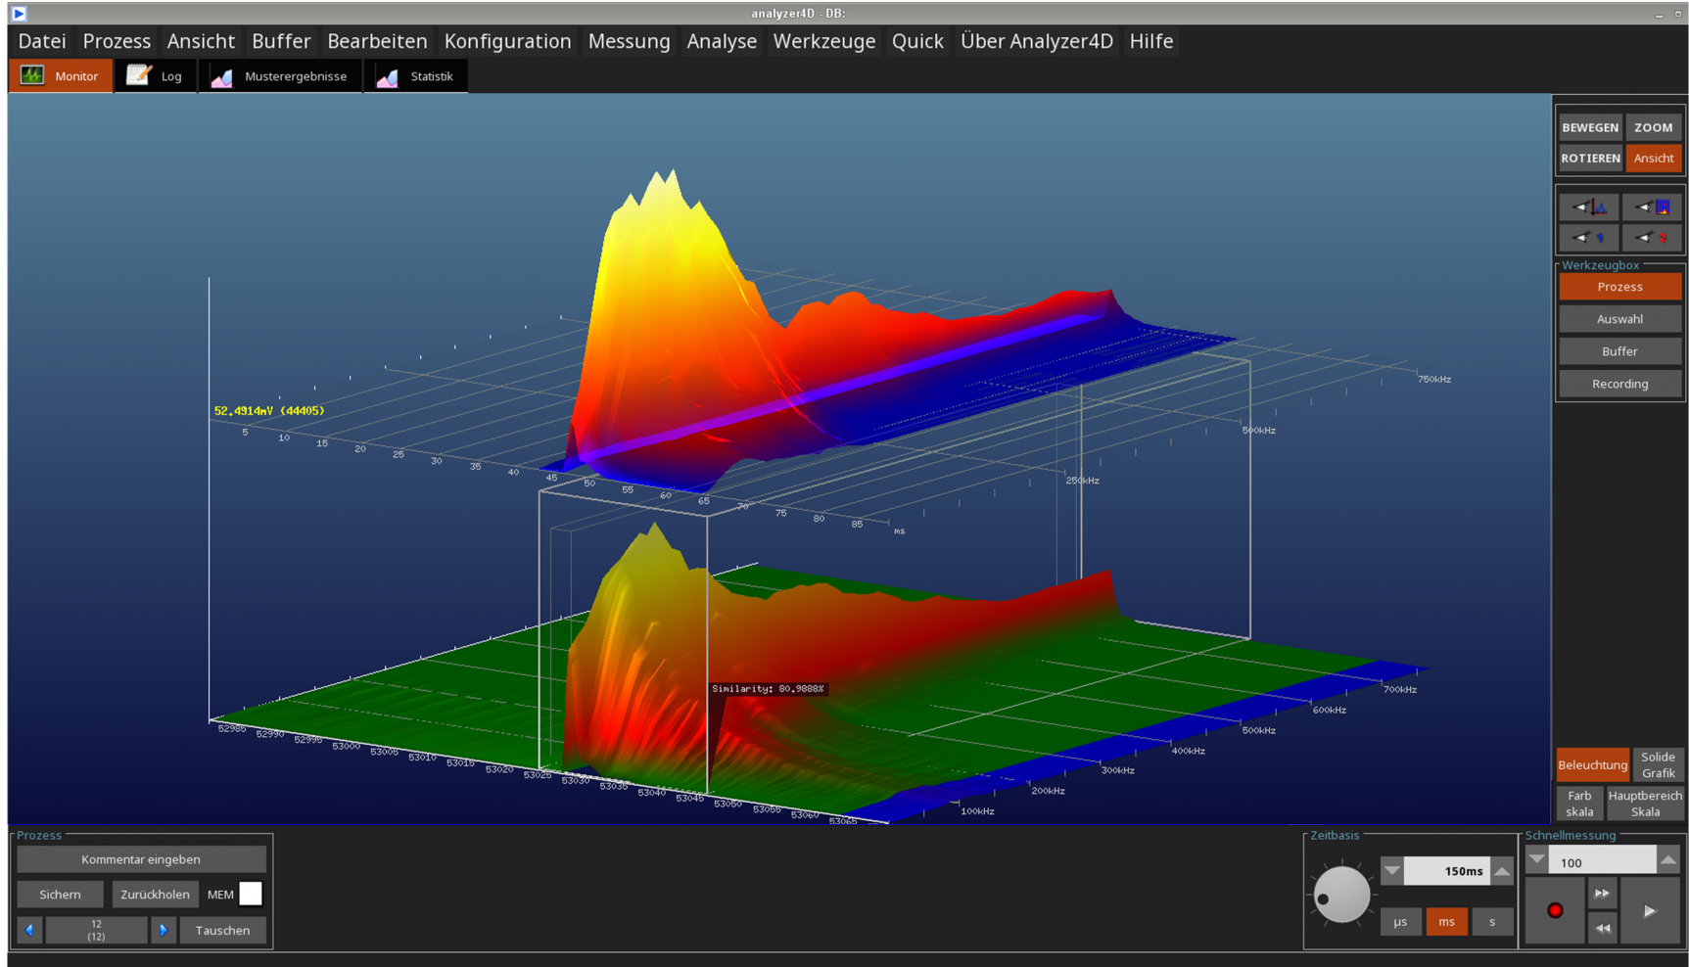The width and height of the screenshot is (1689, 967).
Task: Click the eye icon with the curve graph
Action: pyautogui.click(x=1588, y=207)
